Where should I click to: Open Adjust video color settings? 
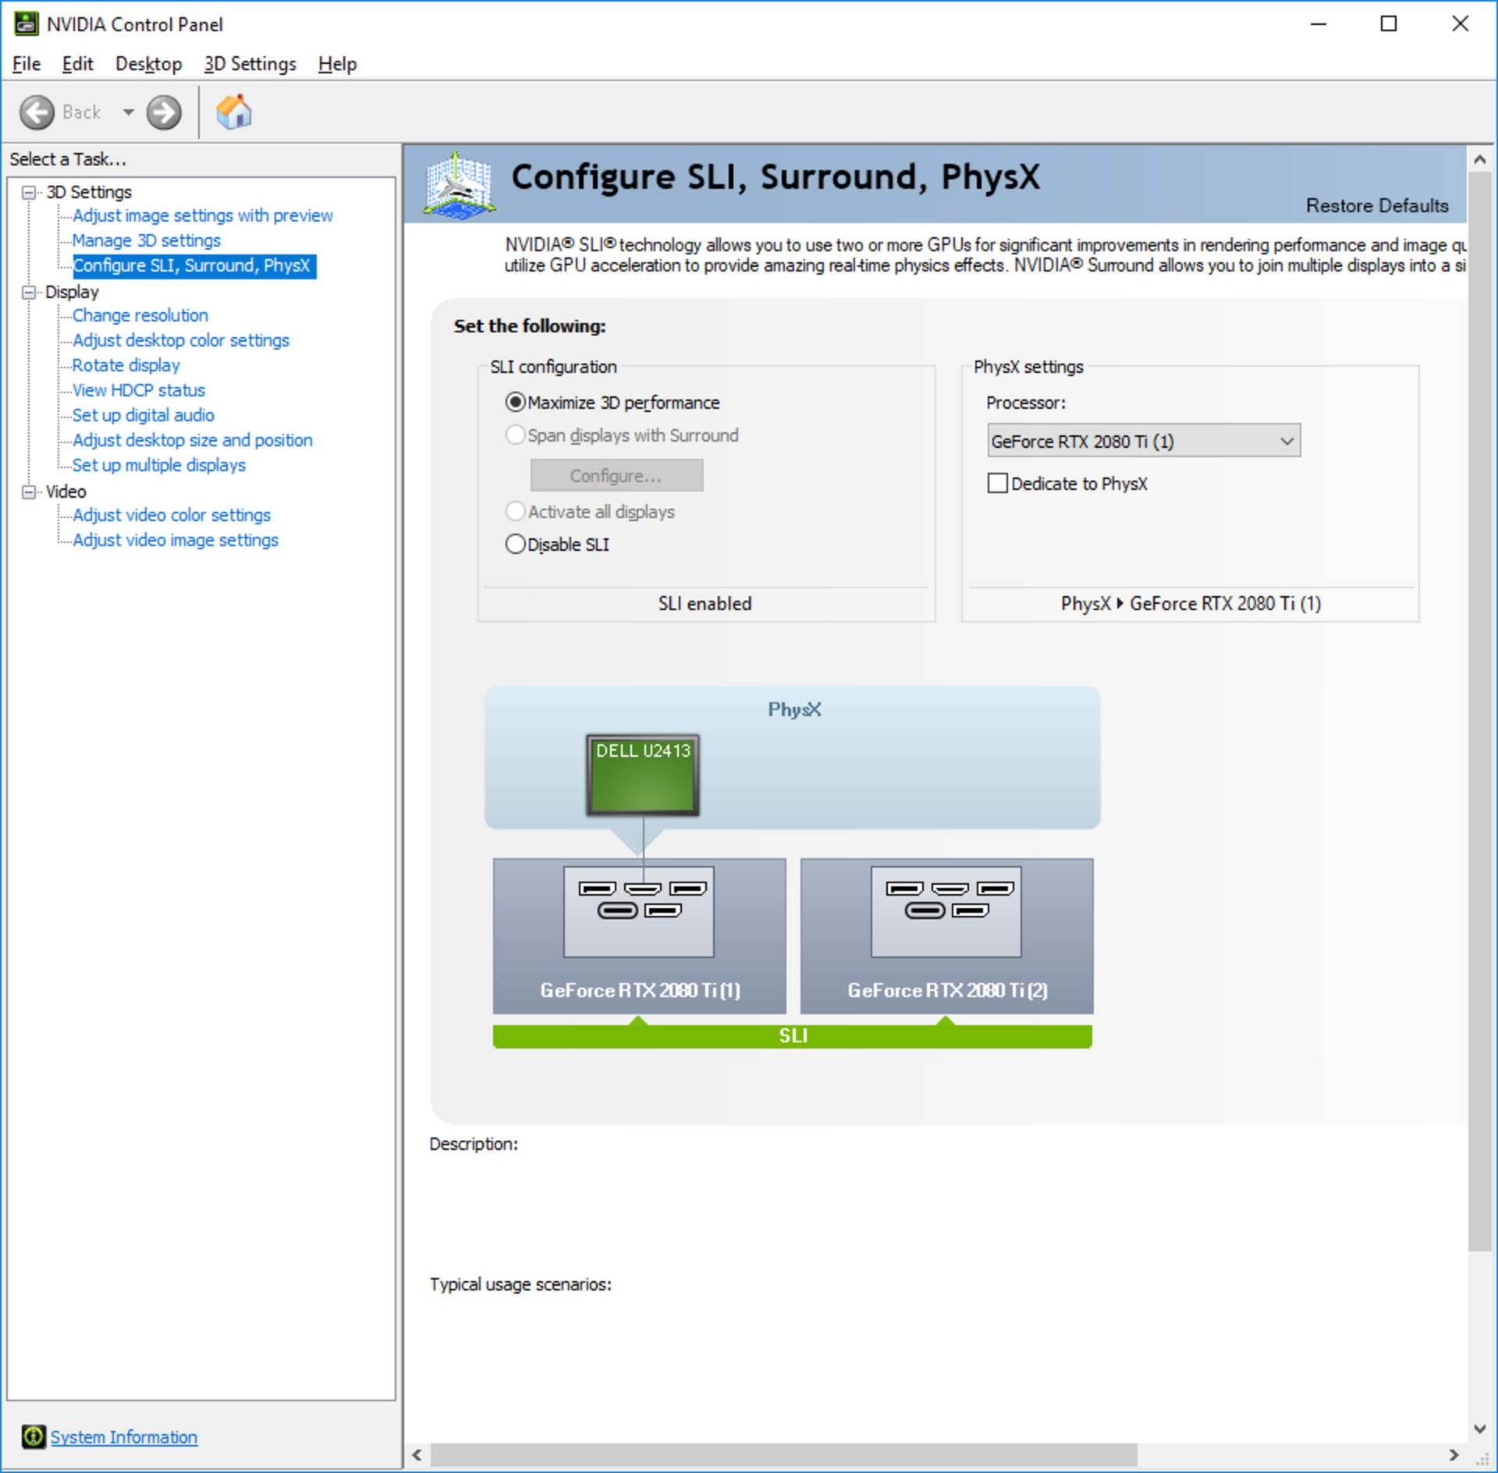pyautogui.click(x=171, y=515)
